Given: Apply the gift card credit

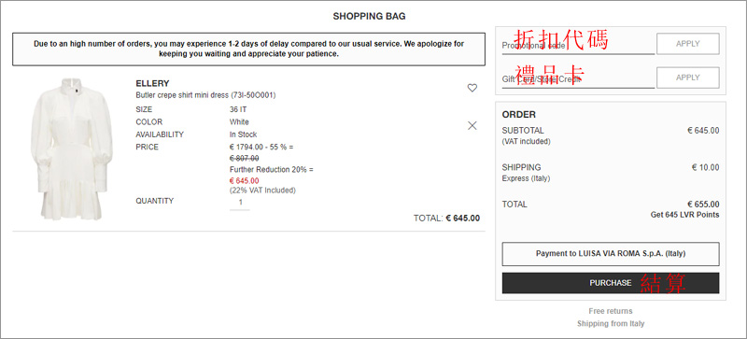Looking at the screenshot, I should (688, 78).
